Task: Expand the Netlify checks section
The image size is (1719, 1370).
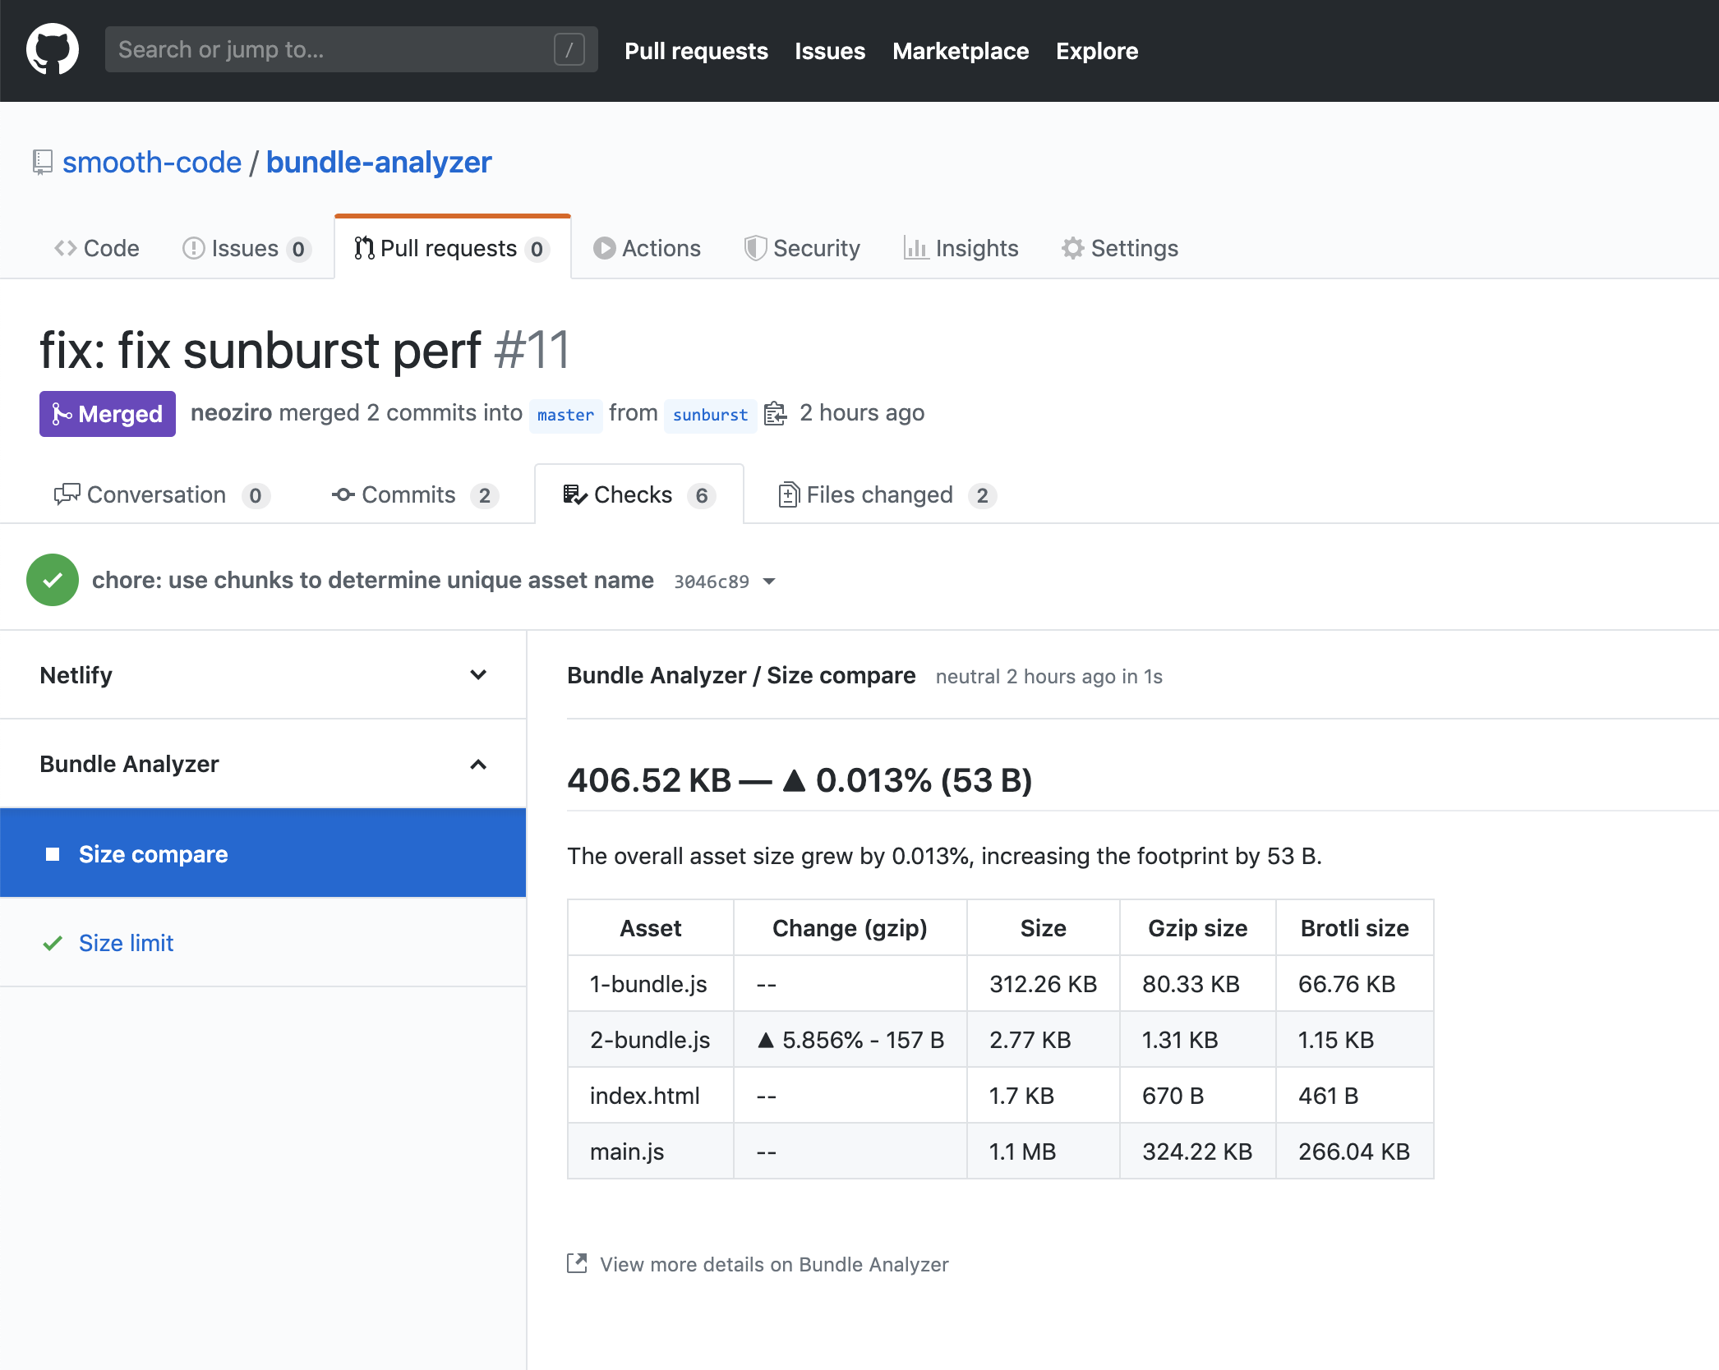Action: point(478,675)
